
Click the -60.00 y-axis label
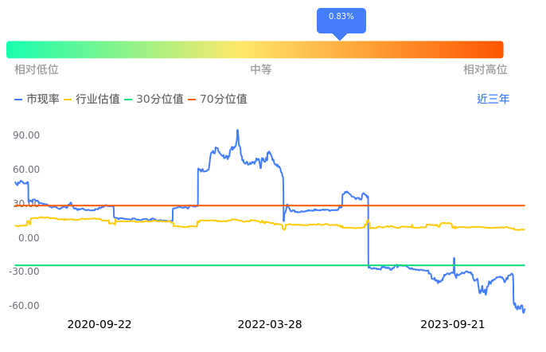pos(25,306)
